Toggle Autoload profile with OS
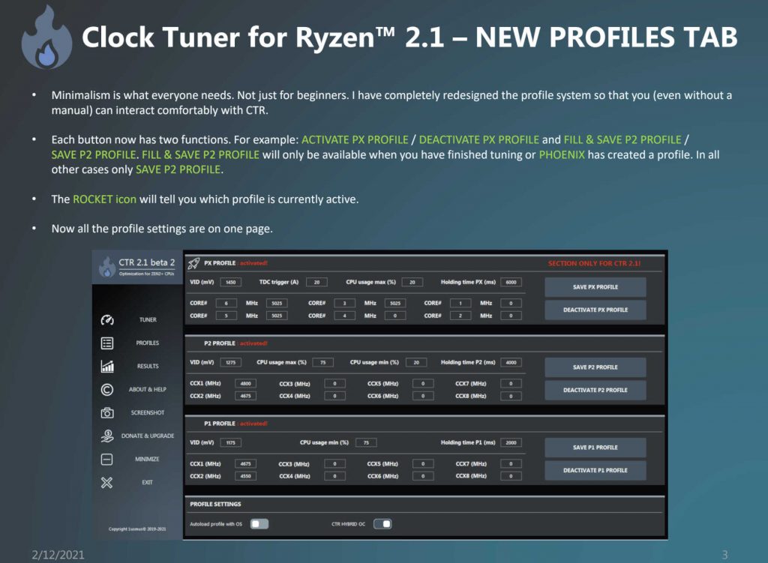This screenshot has height=563, width=768. [258, 523]
